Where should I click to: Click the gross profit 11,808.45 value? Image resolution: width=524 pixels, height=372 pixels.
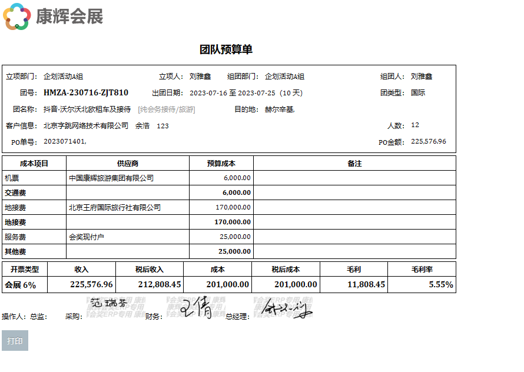point(366,285)
